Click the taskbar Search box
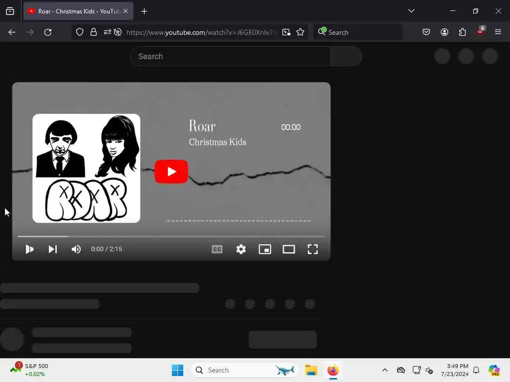510x382 pixels. [245, 370]
